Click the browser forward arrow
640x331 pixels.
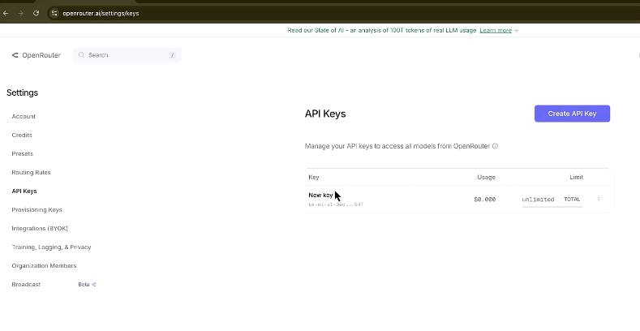coord(21,13)
